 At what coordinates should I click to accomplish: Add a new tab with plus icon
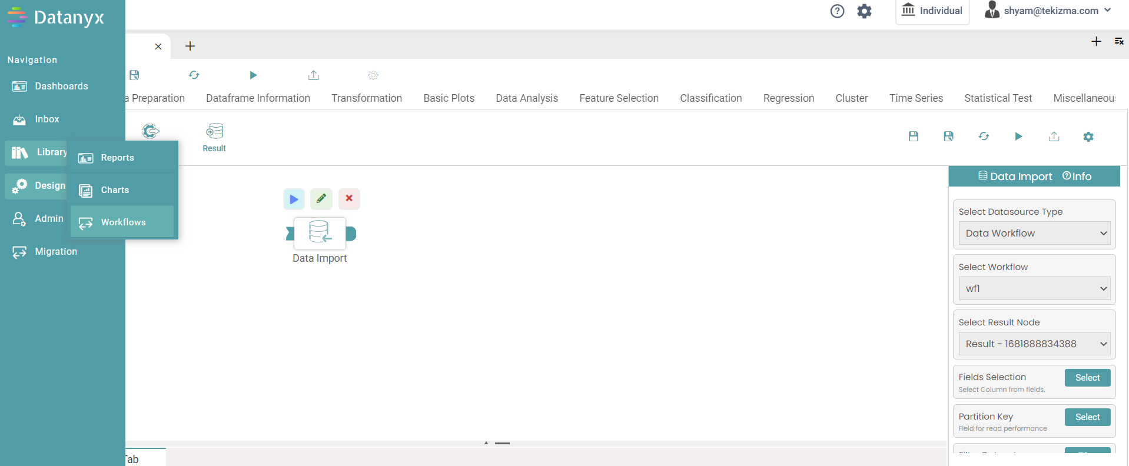(x=190, y=46)
